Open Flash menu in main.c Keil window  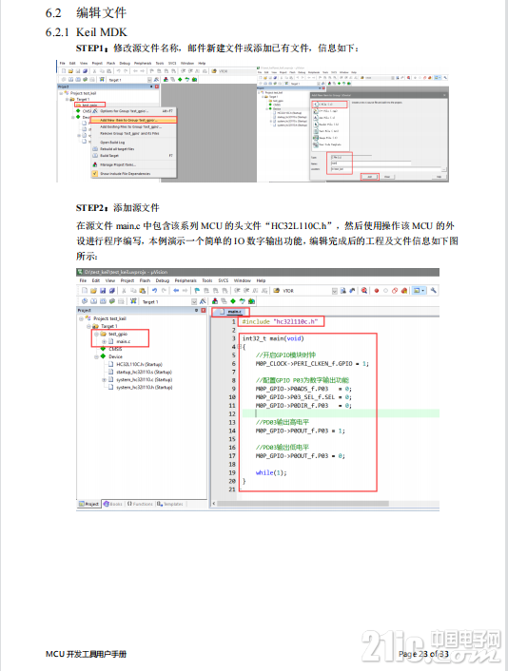[145, 280]
